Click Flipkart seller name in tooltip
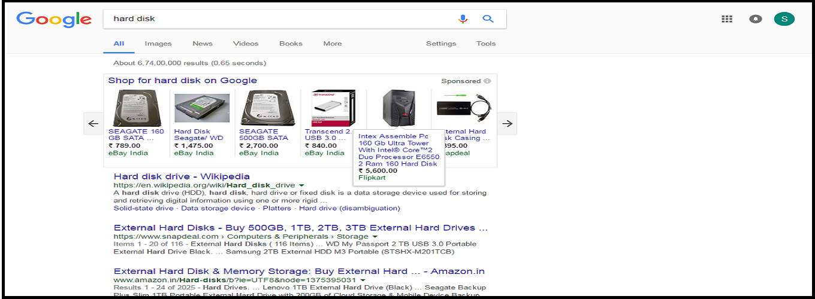The width and height of the screenshot is (815, 299). [372, 178]
